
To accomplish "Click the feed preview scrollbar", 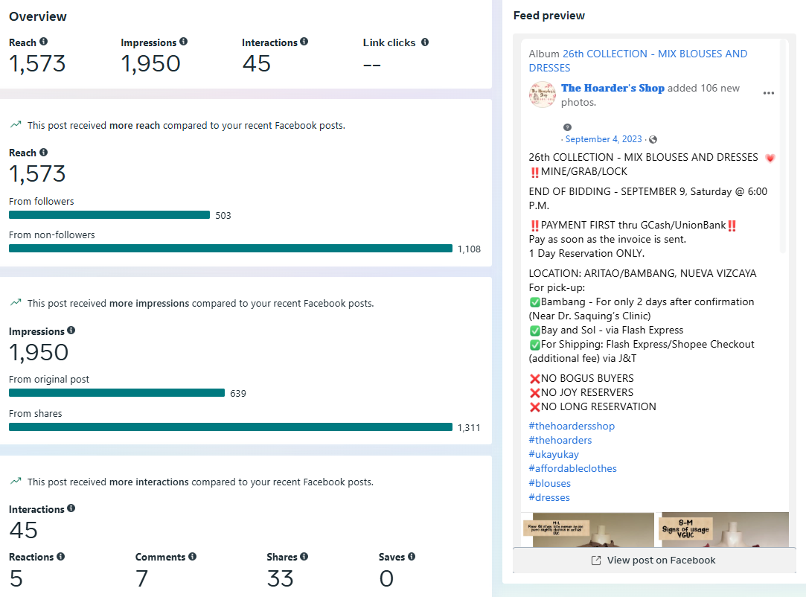I will click(782, 149).
